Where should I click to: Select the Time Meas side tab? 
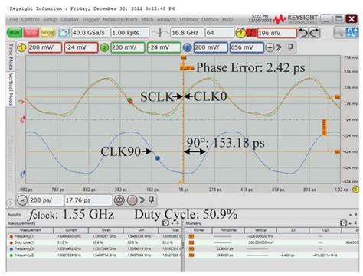coord(11,57)
